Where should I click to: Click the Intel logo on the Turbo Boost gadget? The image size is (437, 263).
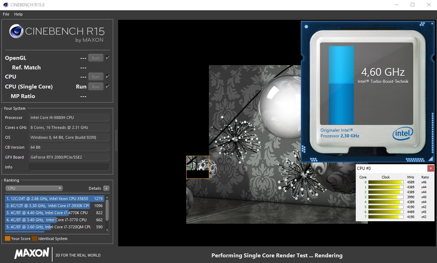click(403, 134)
